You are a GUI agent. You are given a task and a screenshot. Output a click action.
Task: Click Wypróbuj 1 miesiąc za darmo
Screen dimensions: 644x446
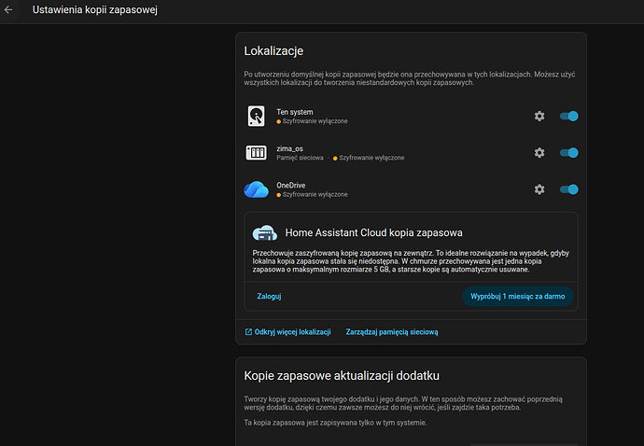point(517,296)
